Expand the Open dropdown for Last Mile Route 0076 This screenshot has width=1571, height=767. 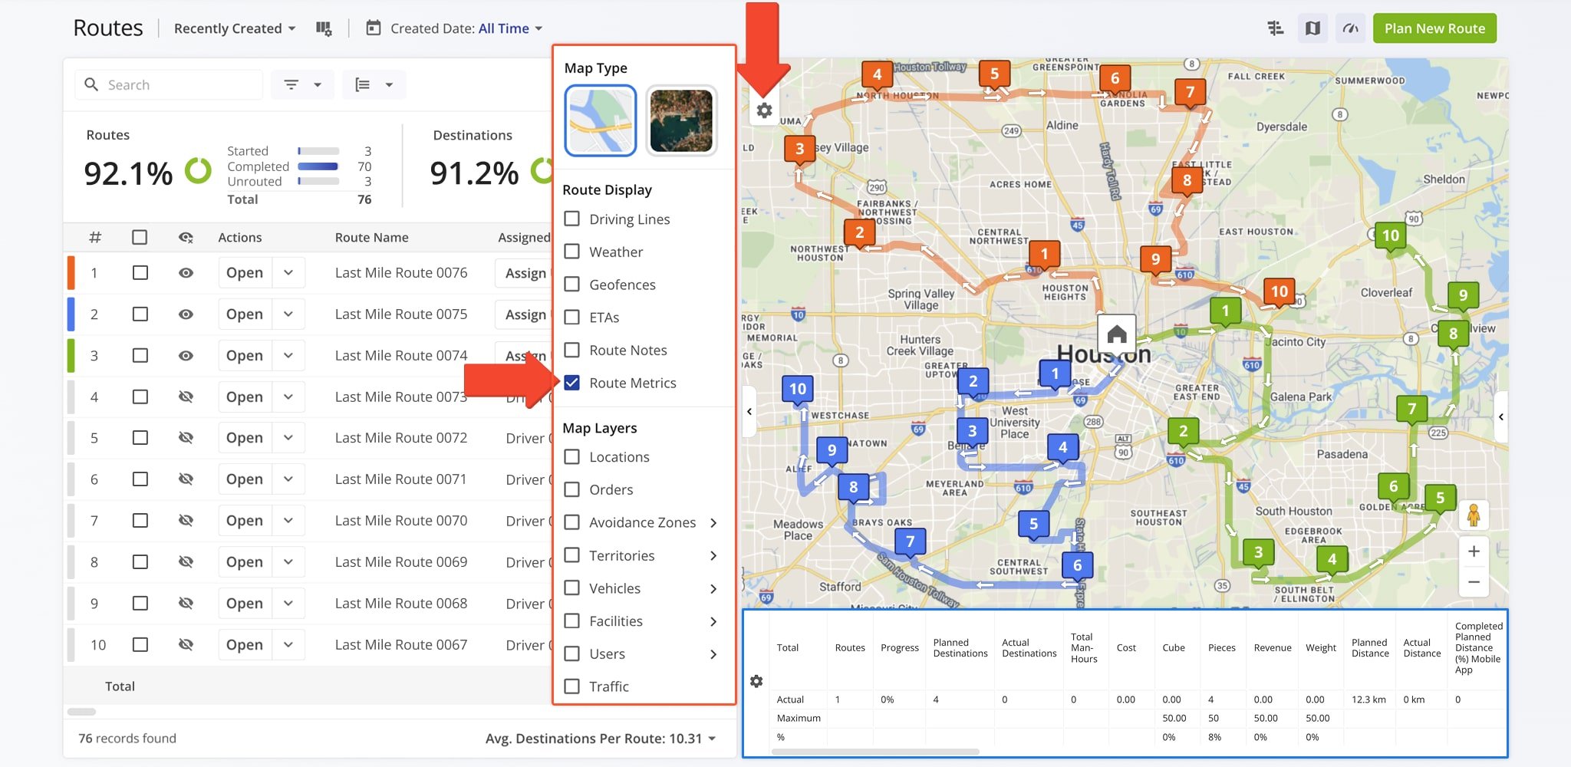click(x=288, y=272)
